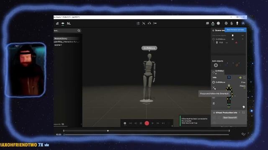
Task: Step forward one frame
Action: (x=158, y=123)
